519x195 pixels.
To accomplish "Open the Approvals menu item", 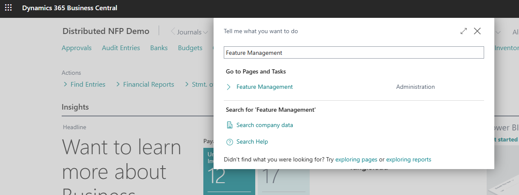I will 77,48.
